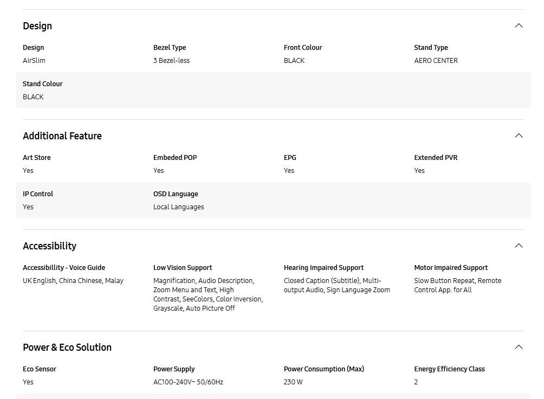Click the Extended PVR label
This screenshot has width=544, height=399.
click(x=436, y=158)
